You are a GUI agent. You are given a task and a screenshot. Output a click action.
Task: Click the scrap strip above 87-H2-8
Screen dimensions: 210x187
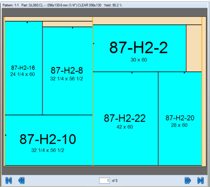pos(68,24)
